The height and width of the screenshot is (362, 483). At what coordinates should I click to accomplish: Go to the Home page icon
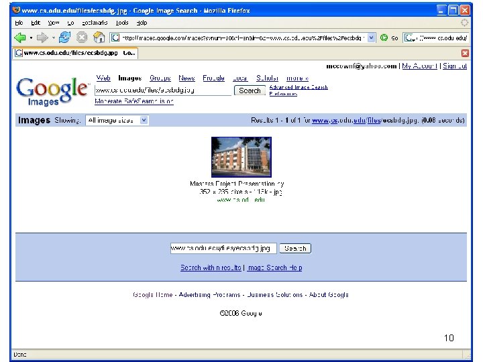click(99, 38)
